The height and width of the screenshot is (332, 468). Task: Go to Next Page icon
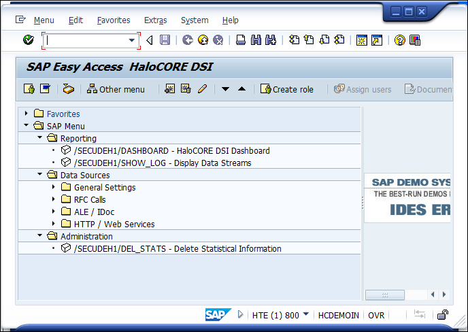[324, 39]
